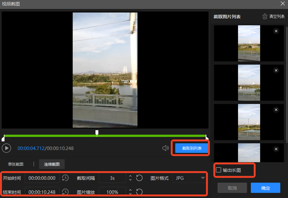Screen dimensions: 288x198
Task: Edit the 截取间隔 value 3s
Action: point(112,178)
